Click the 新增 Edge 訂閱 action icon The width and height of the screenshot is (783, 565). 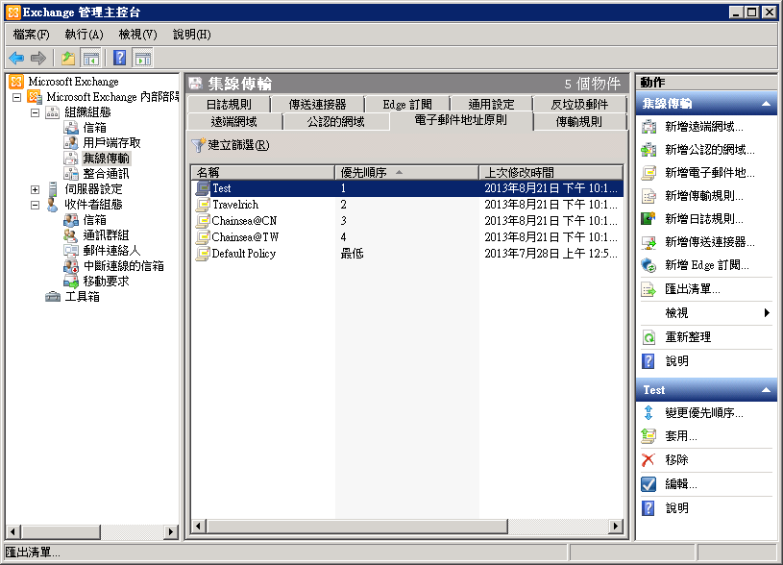(x=648, y=265)
